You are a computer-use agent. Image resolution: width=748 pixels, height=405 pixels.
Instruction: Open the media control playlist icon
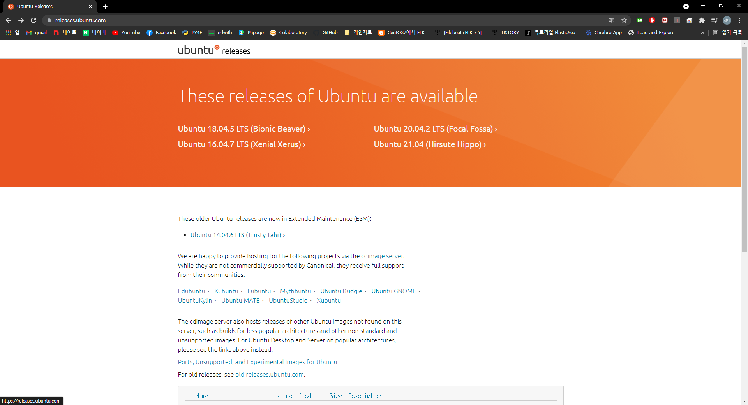click(x=714, y=20)
